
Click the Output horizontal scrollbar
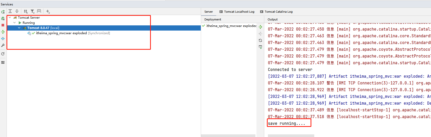point(291,136)
